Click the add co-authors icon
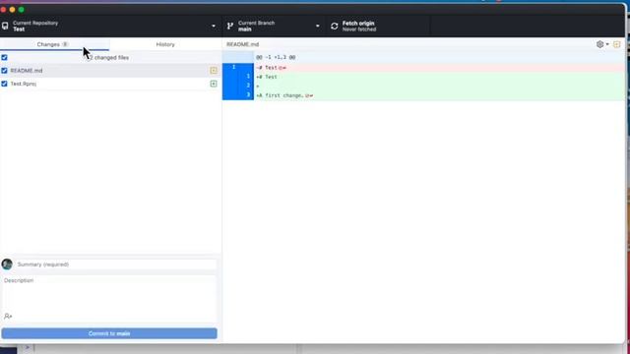Image resolution: width=630 pixels, height=354 pixels. [8, 317]
